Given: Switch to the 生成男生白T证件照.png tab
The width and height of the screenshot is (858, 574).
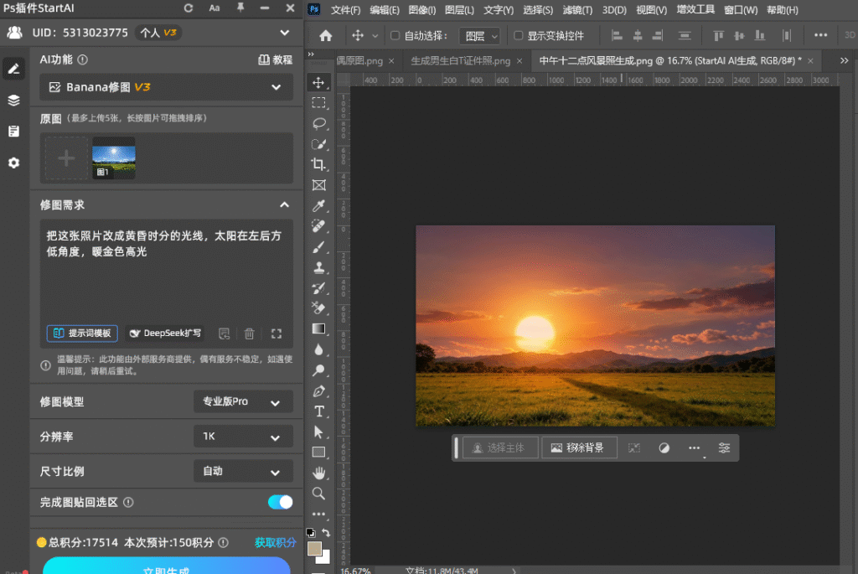Looking at the screenshot, I should tap(461, 60).
